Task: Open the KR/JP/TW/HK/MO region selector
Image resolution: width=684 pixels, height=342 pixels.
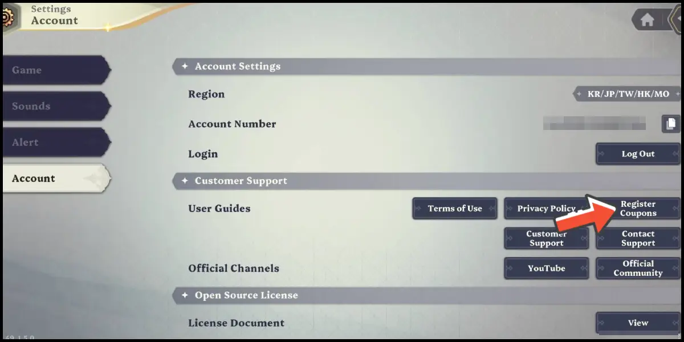Action: tap(628, 94)
